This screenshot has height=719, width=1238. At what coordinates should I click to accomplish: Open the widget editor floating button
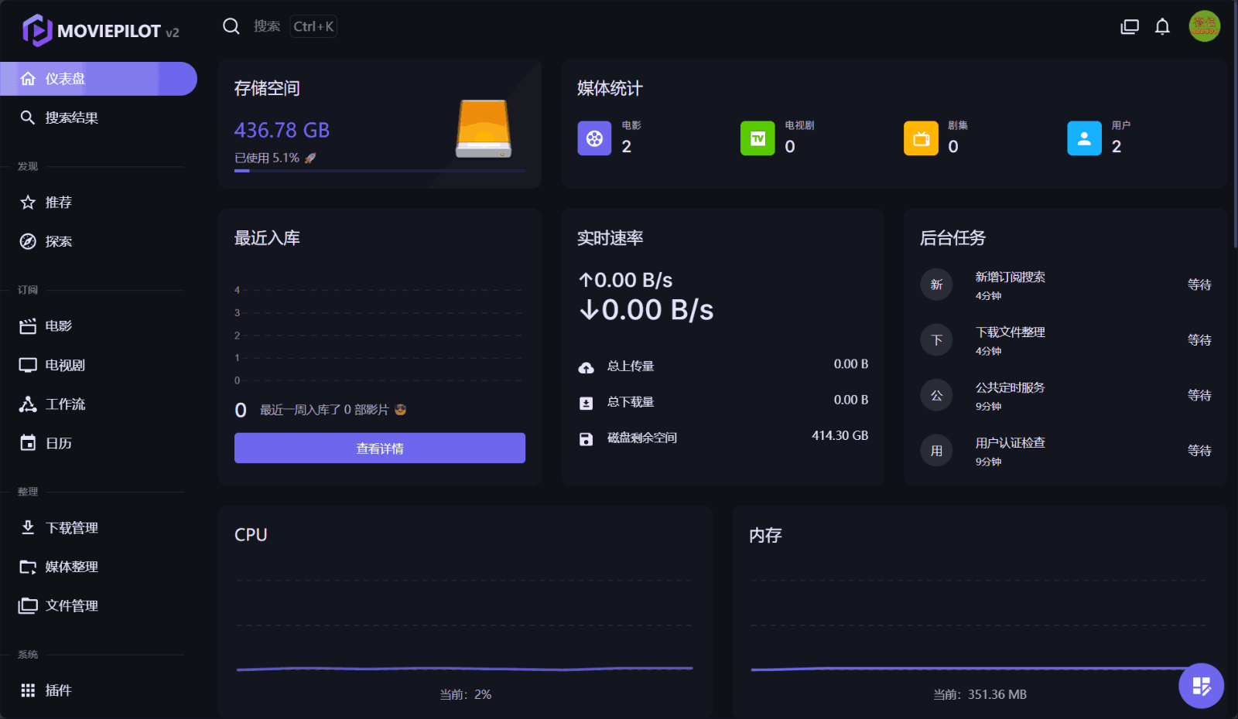click(1201, 685)
